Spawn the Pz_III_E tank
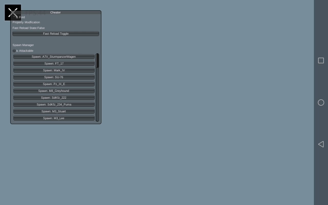The height and width of the screenshot is (205, 328). pos(54,84)
